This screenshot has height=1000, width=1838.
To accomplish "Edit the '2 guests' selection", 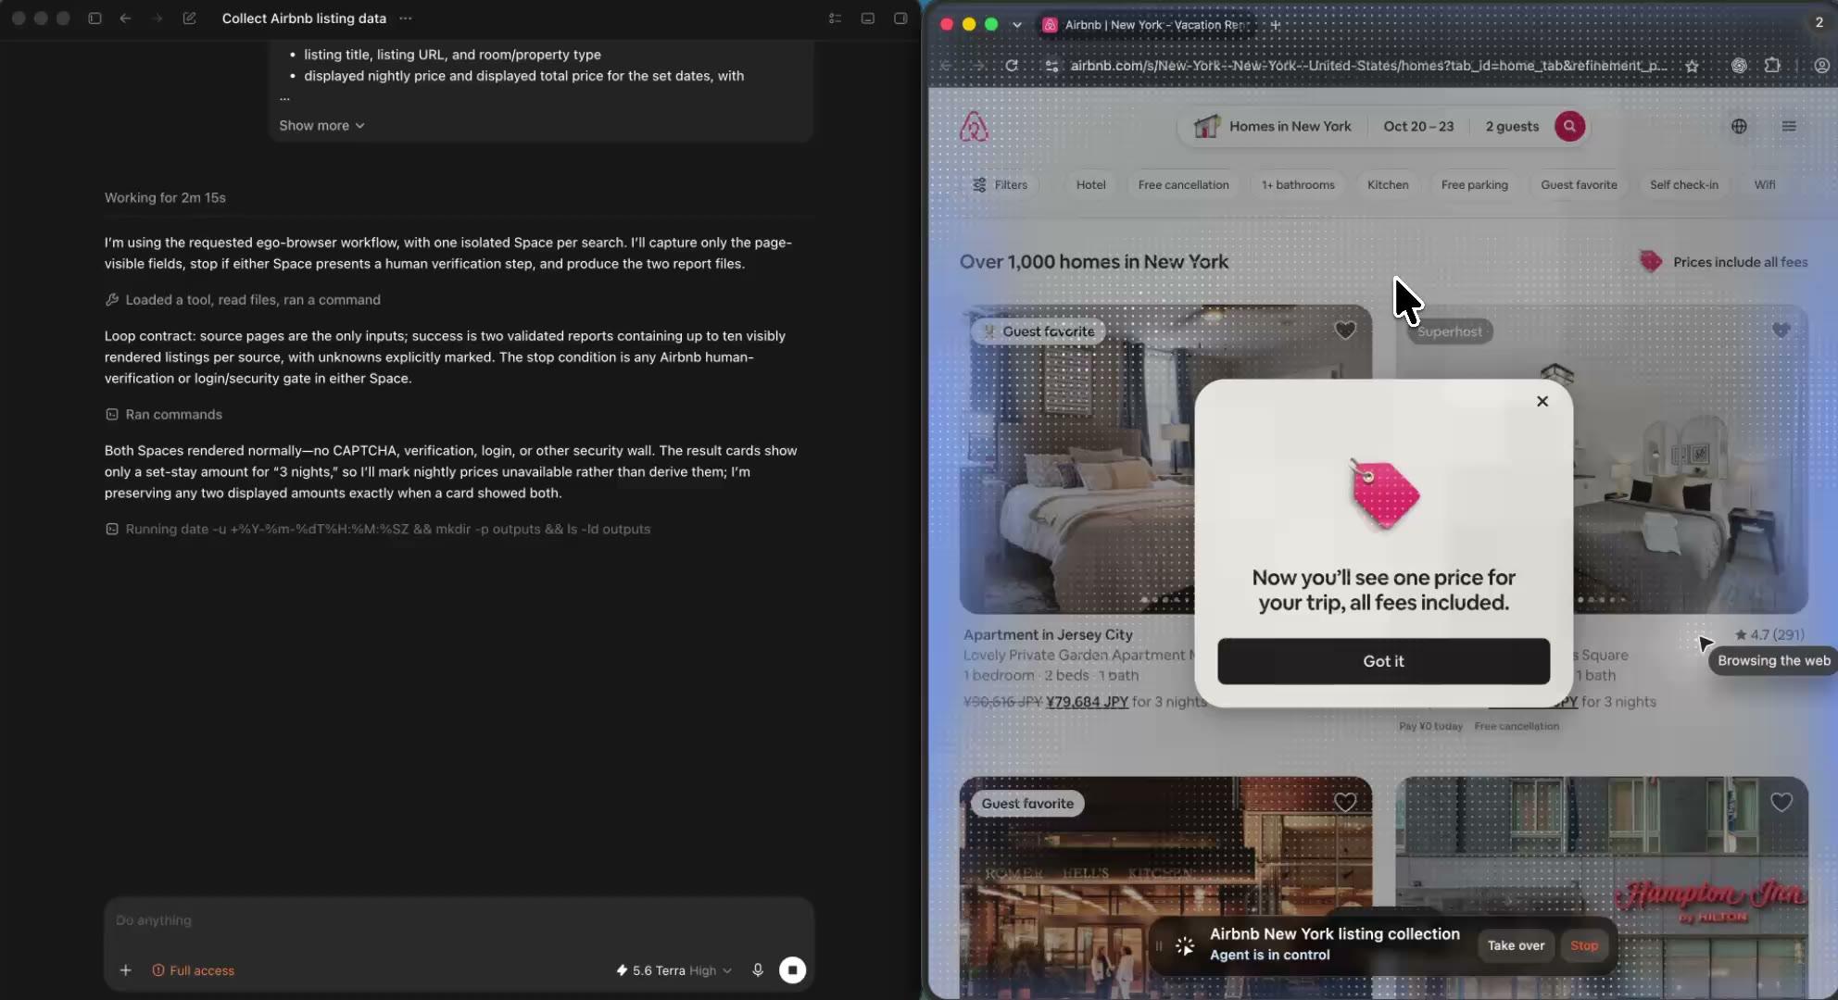I will coord(1512,127).
